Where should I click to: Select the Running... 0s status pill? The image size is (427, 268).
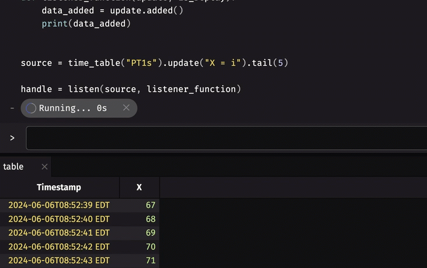pyautogui.click(x=73, y=108)
